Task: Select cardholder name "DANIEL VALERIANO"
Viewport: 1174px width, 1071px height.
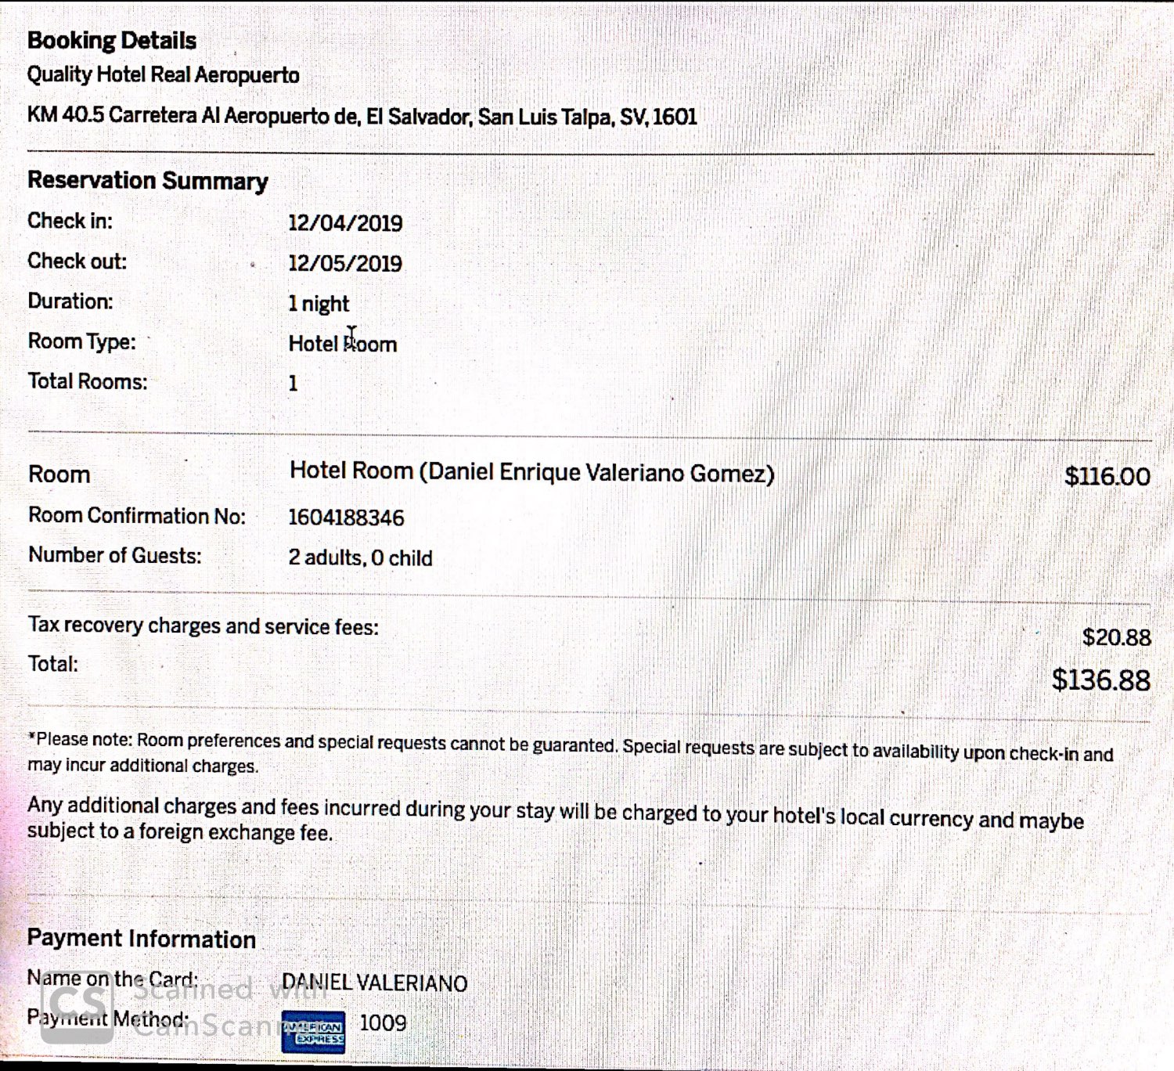Action: pyautogui.click(x=375, y=983)
